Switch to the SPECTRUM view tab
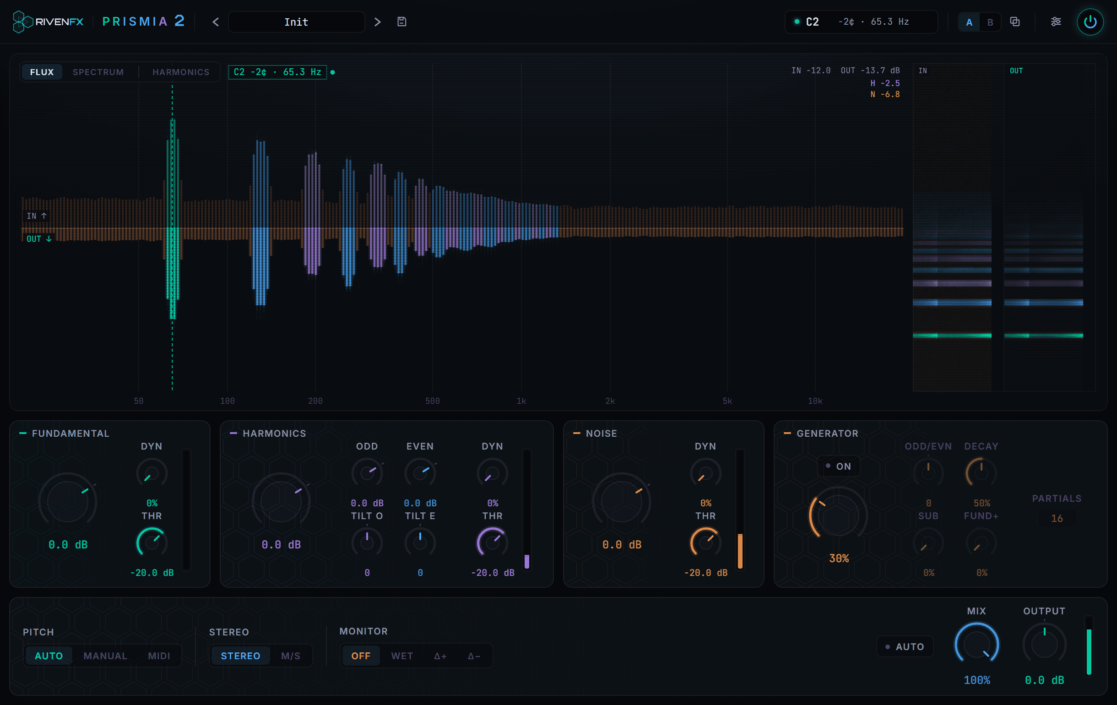1117x705 pixels. pos(98,72)
